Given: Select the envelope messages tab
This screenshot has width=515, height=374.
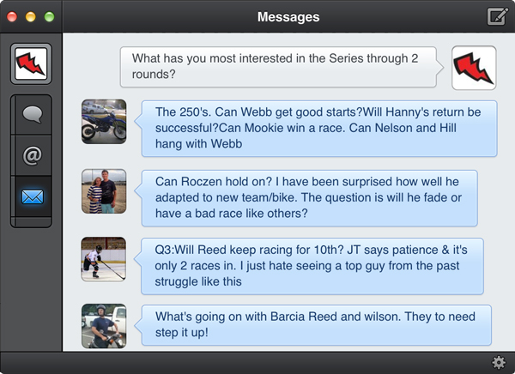Looking at the screenshot, I should tap(33, 198).
